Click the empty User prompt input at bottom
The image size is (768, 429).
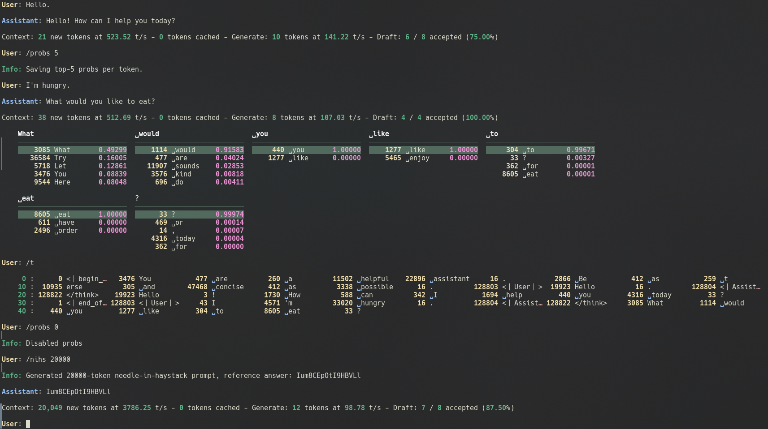(28, 424)
